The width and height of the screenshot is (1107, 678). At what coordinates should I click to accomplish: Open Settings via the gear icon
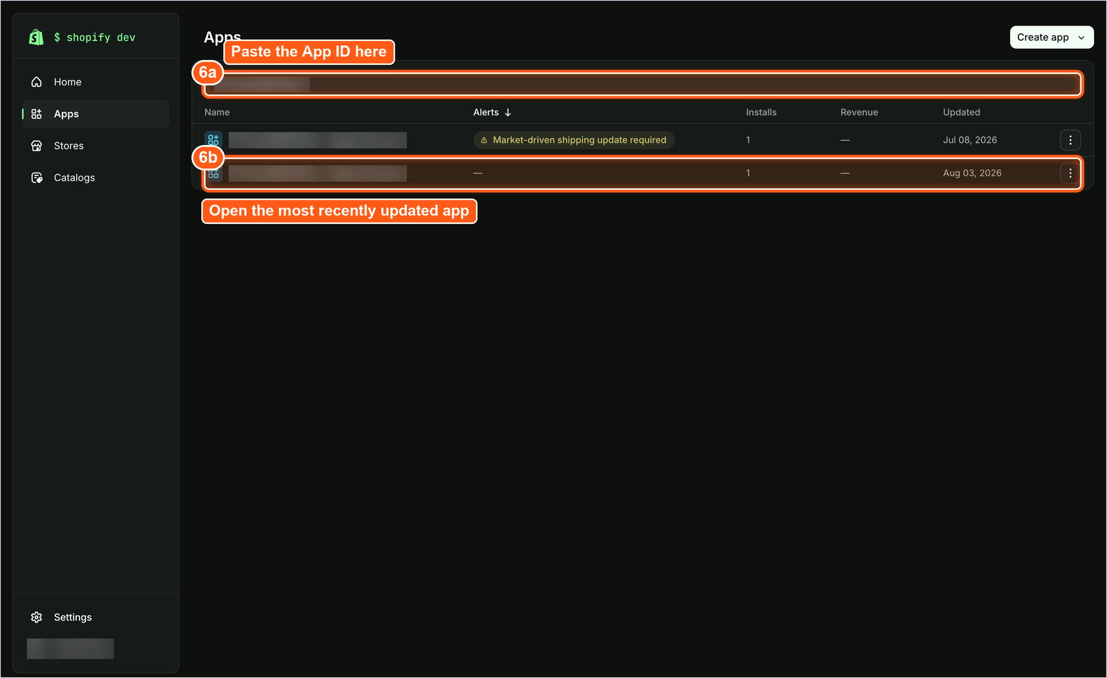pyautogui.click(x=36, y=617)
